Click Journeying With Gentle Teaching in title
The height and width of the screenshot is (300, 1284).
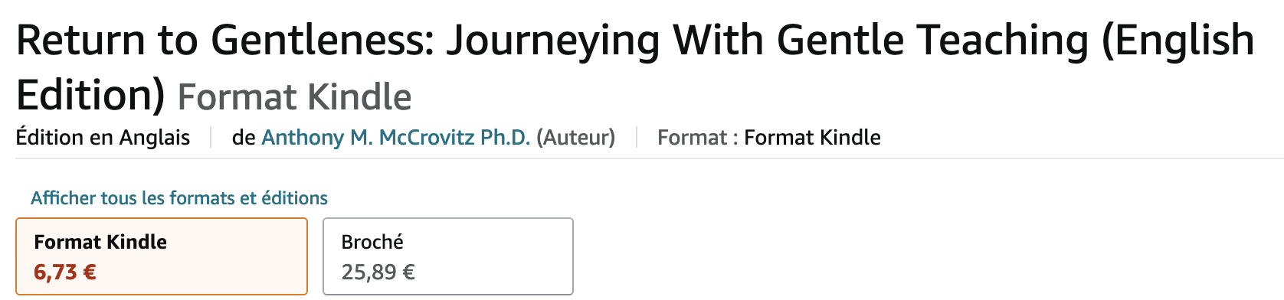tap(768, 41)
